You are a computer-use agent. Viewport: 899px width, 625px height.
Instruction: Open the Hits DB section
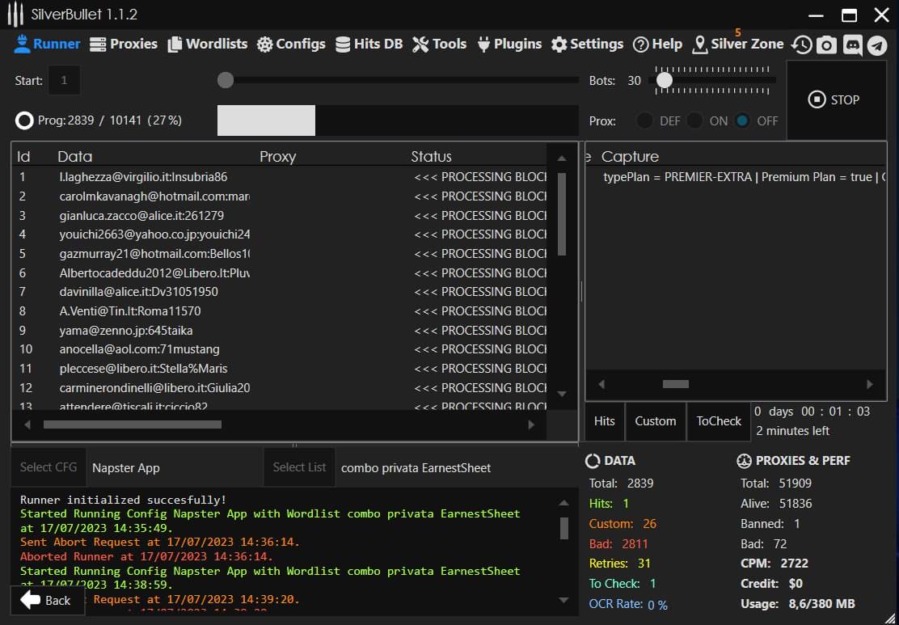coord(369,44)
